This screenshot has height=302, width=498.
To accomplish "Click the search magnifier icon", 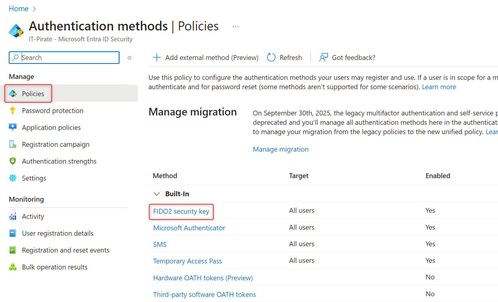I will pyautogui.click(x=15, y=57).
